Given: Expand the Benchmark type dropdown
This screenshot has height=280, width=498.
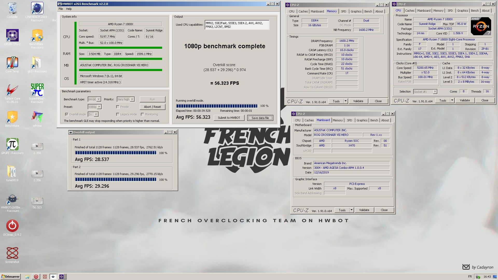Looking at the screenshot, I should pos(99,99).
